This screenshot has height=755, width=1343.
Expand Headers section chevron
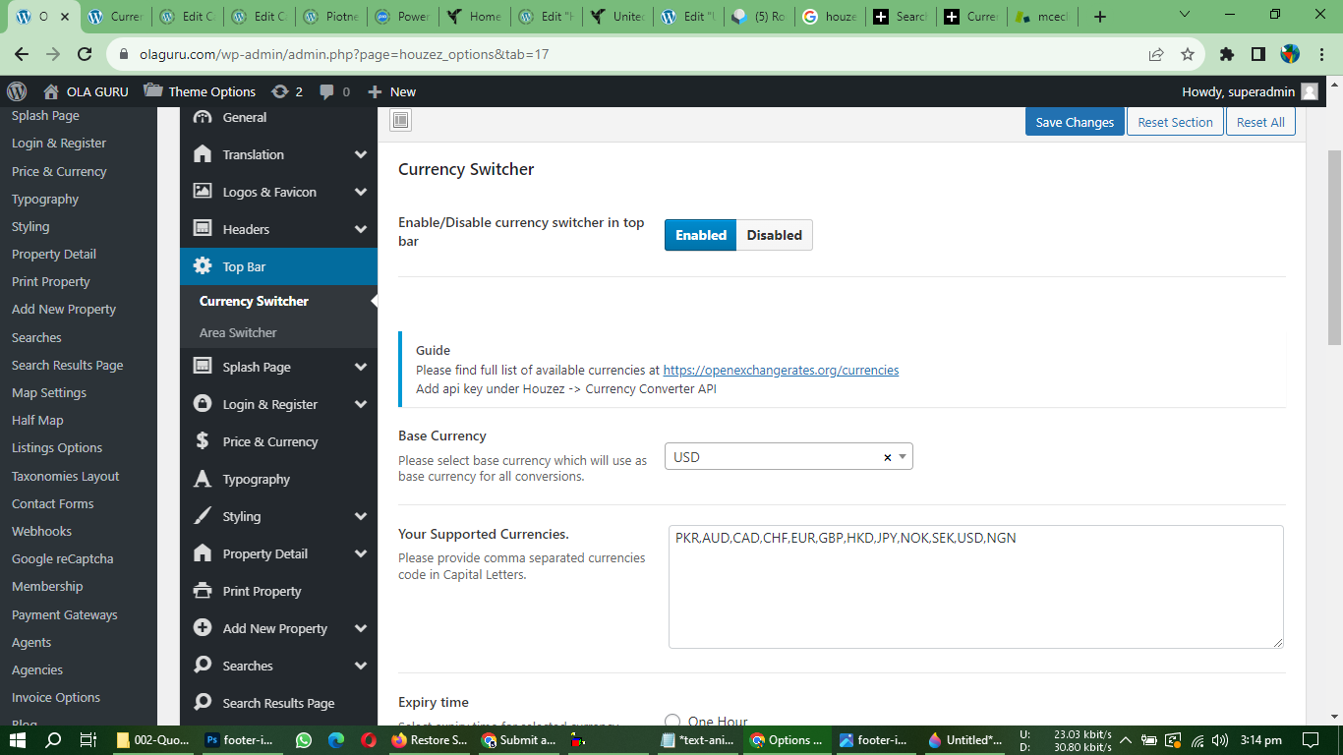[361, 229]
